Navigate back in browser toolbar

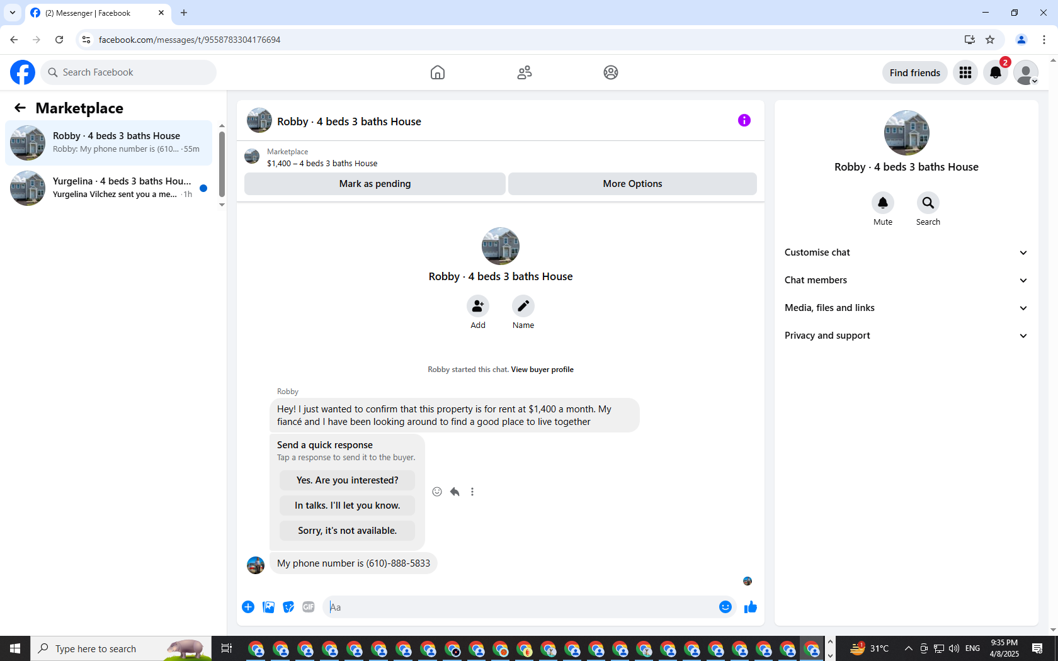tap(14, 40)
